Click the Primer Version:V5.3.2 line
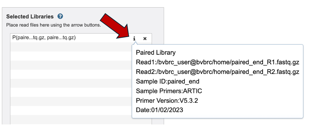This screenshot has height=126, width=310. click(167, 101)
